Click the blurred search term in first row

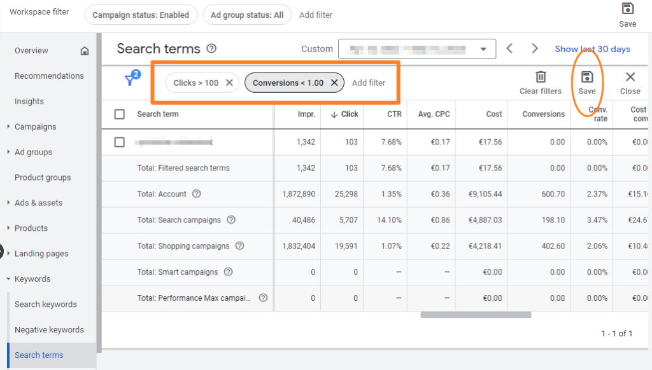click(174, 142)
